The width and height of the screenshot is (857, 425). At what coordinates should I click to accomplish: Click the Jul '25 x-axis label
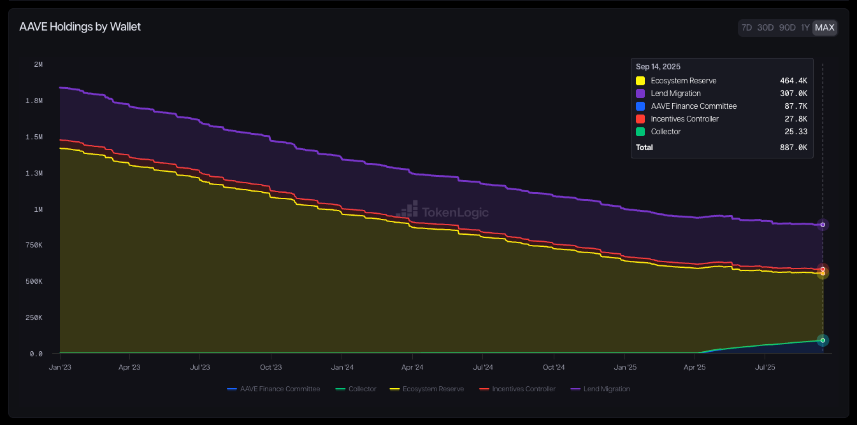click(x=765, y=367)
